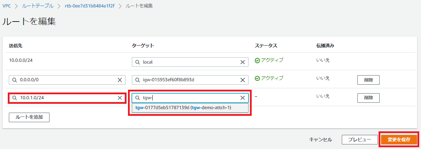The image size is (421, 149).
Task: Click the ルートを編集 page heading
Action: click(29, 22)
